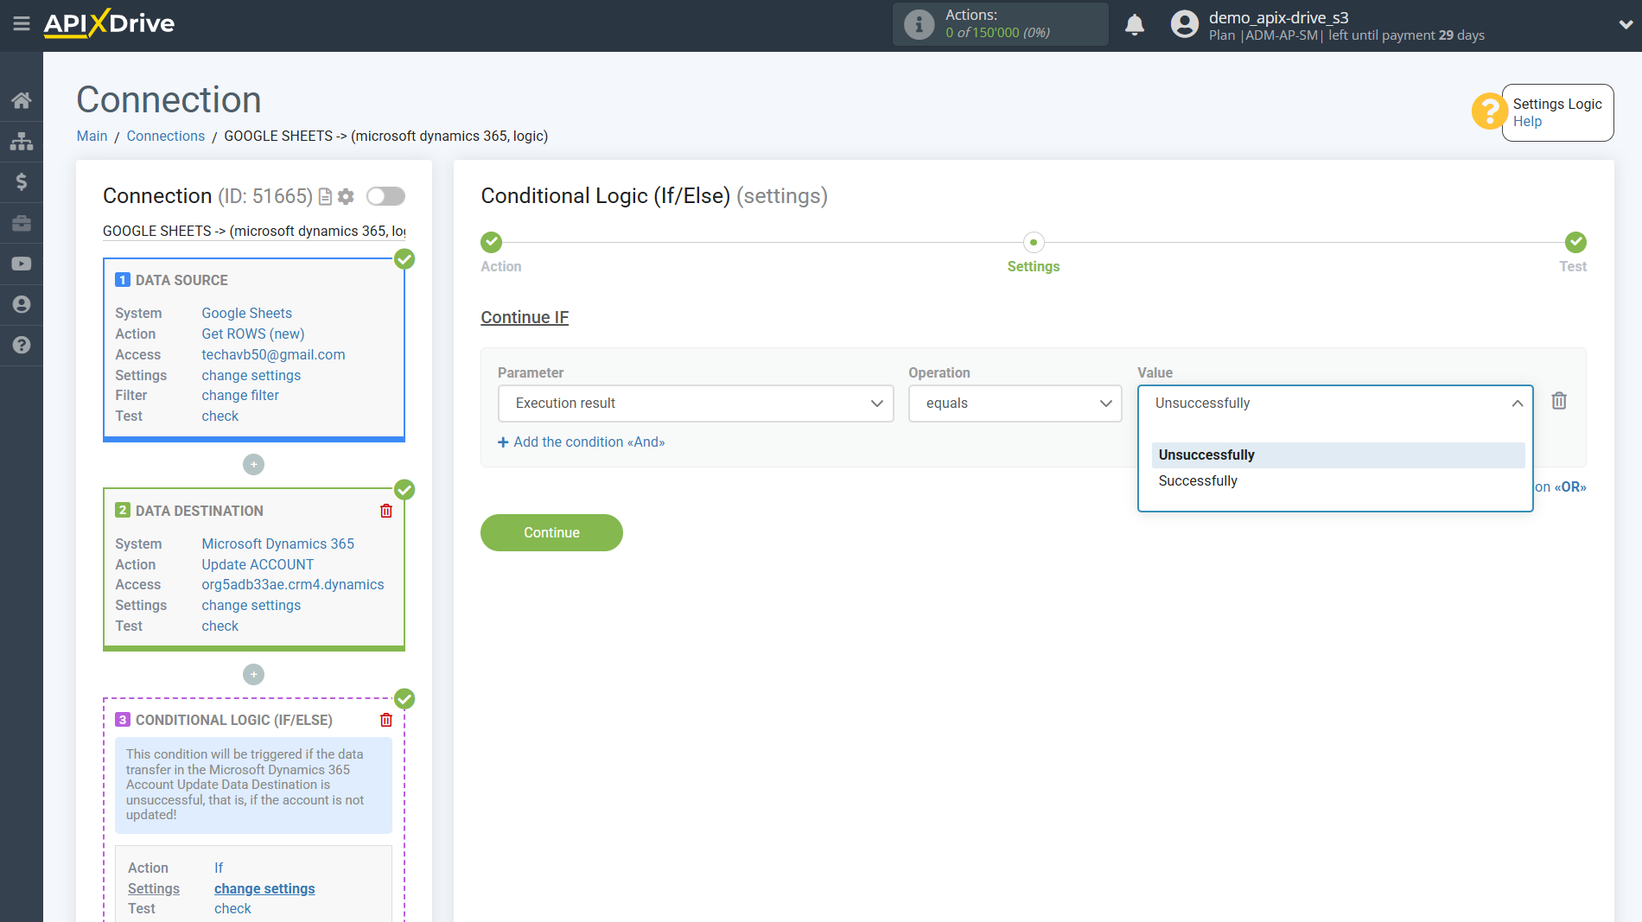Delete the condition row trash icon
The height and width of the screenshot is (922, 1642).
pyautogui.click(x=1559, y=401)
